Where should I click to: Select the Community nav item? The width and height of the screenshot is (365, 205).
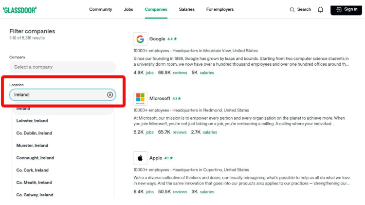coord(101,9)
